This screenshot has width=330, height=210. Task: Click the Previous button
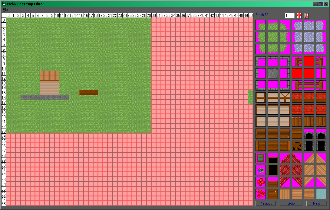(266, 203)
